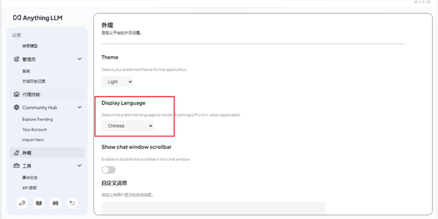Collapse the 管理员 section chevron
The height and width of the screenshot is (219, 438).
[x=79, y=59]
